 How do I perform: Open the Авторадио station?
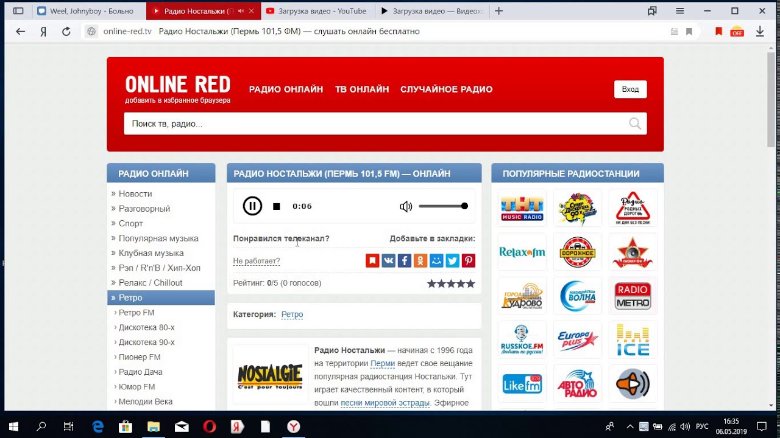pyautogui.click(x=578, y=384)
